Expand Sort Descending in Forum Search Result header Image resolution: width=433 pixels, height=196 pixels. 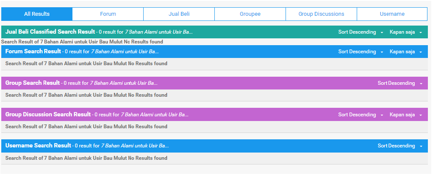[361, 52]
